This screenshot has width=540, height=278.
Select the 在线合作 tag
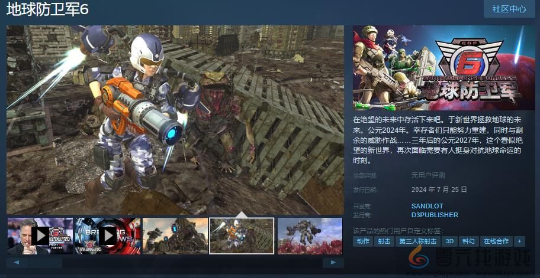click(496, 241)
